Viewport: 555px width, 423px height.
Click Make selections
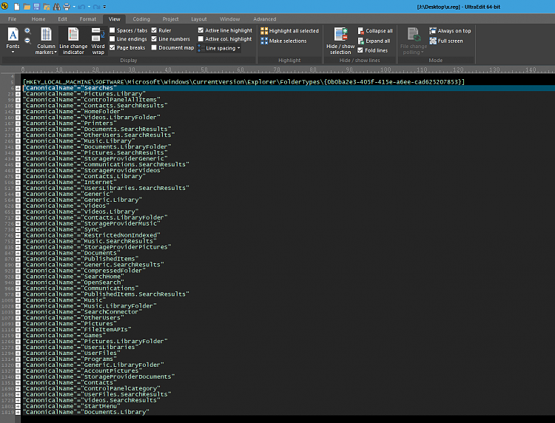tap(283, 41)
